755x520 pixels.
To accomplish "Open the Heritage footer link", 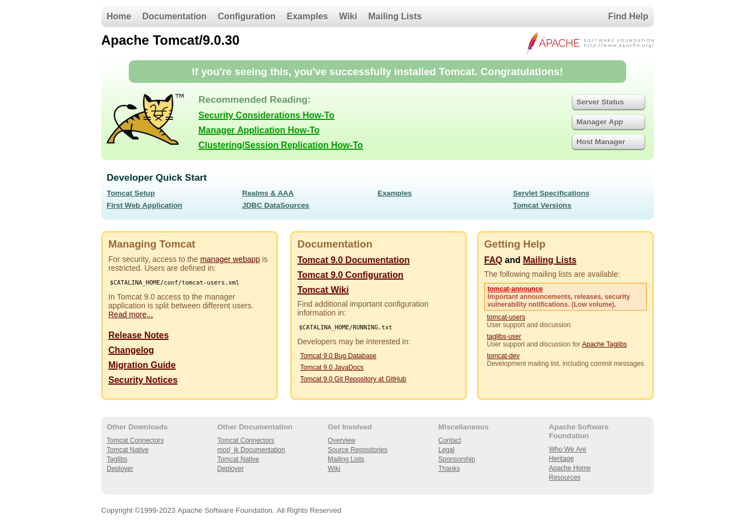I will click(561, 459).
